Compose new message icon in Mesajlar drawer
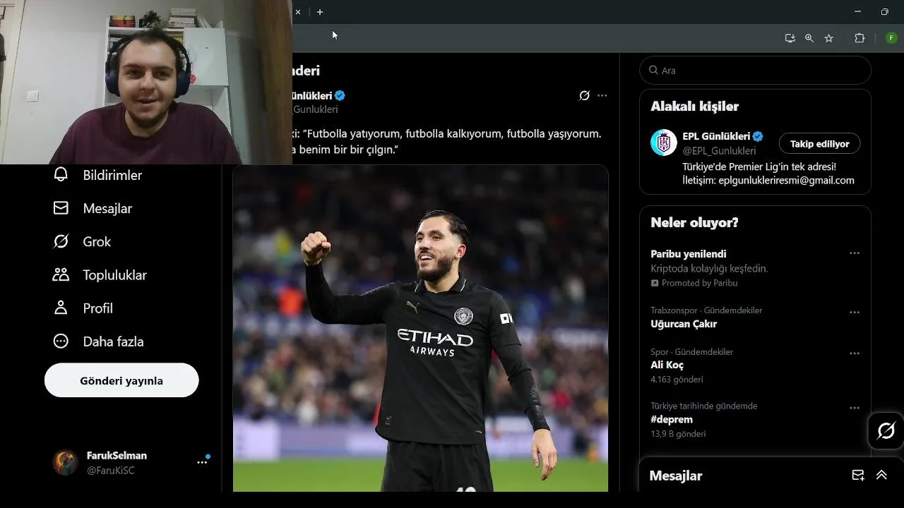 [x=858, y=475]
